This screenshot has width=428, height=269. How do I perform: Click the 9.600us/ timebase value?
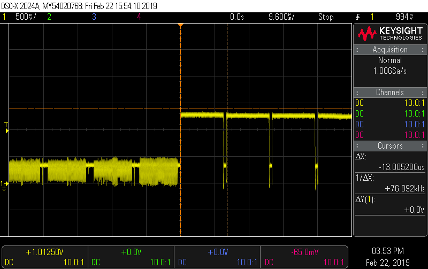pyautogui.click(x=281, y=17)
